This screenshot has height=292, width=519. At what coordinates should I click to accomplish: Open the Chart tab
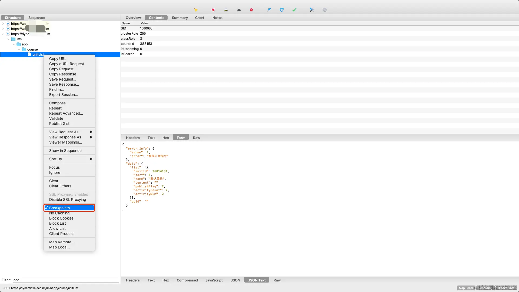point(200,18)
